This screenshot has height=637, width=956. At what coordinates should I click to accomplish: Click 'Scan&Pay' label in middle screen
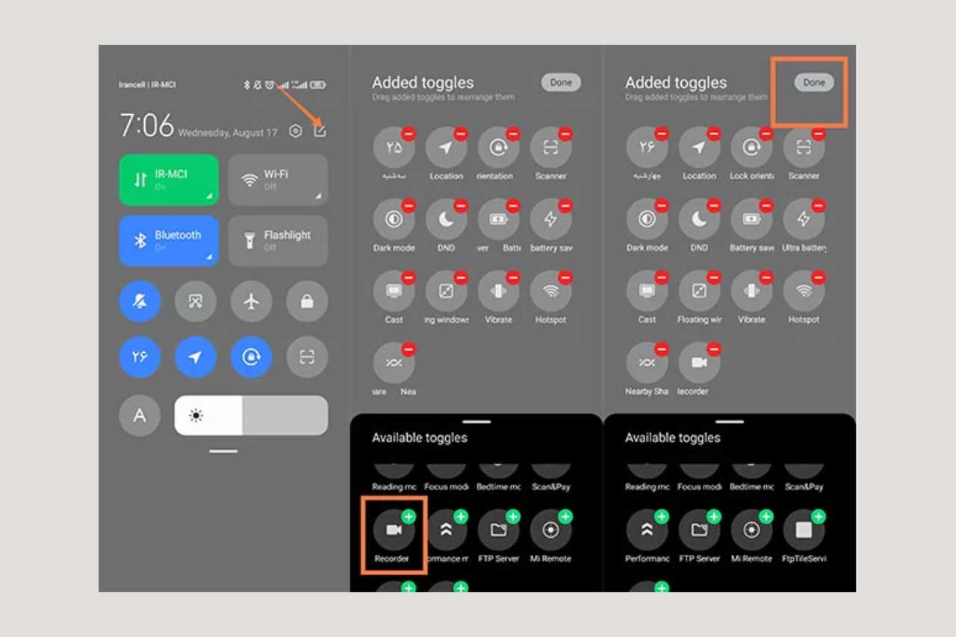pyautogui.click(x=551, y=487)
